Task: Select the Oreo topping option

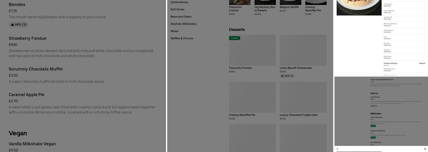Action: pos(425,38)
